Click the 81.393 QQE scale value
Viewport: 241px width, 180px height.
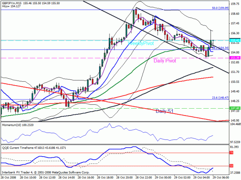pyautogui.click(x=235, y=147)
